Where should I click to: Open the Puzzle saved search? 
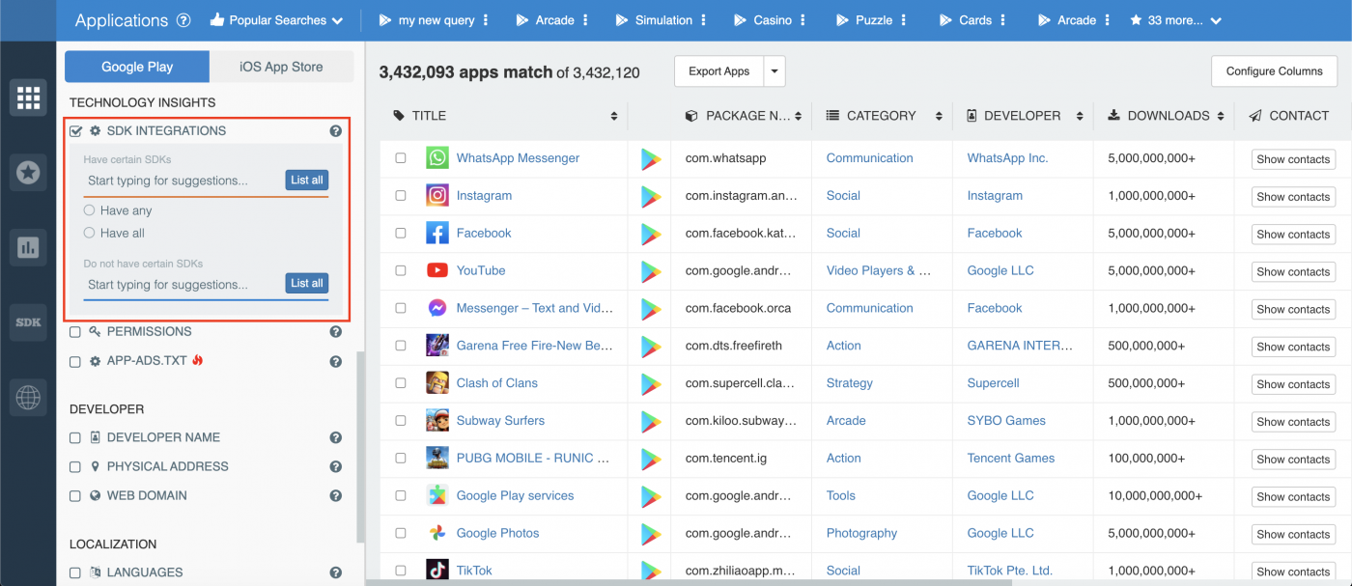pos(864,20)
